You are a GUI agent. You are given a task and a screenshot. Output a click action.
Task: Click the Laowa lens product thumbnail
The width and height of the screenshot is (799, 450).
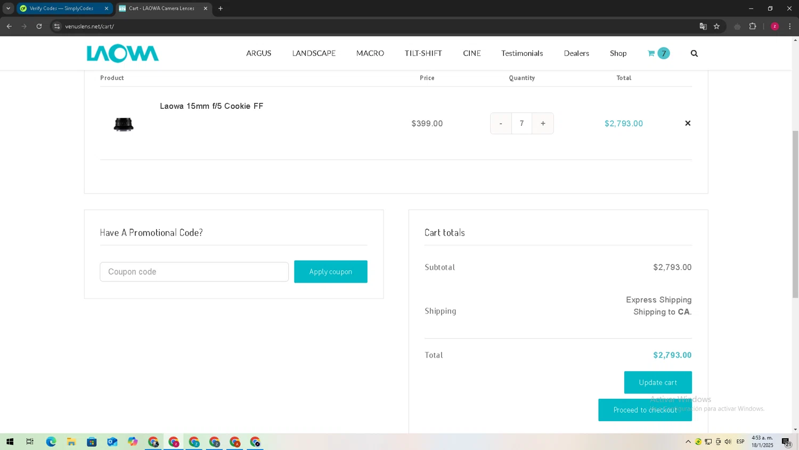[124, 124]
